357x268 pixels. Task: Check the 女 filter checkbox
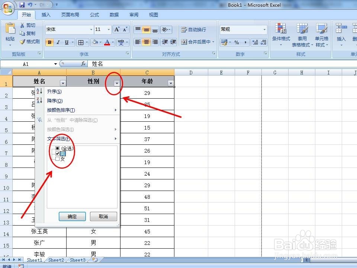click(x=57, y=159)
